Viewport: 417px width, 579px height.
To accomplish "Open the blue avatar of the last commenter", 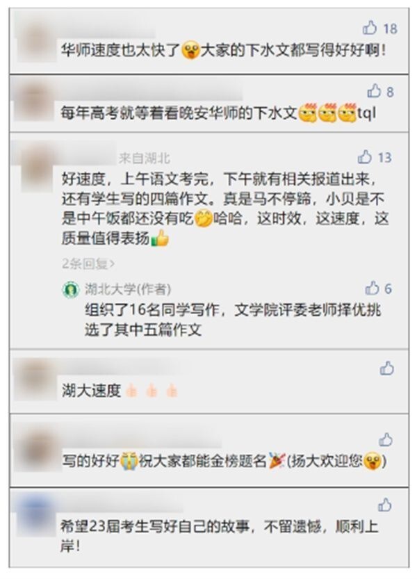I will (35, 516).
